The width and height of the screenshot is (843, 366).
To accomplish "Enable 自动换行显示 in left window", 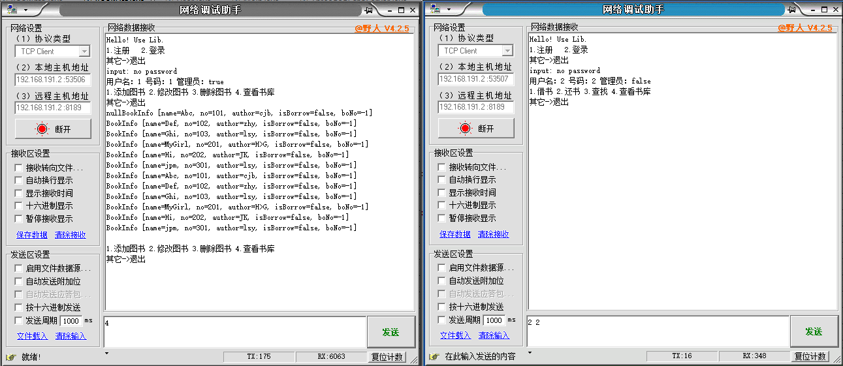I will pyautogui.click(x=18, y=181).
